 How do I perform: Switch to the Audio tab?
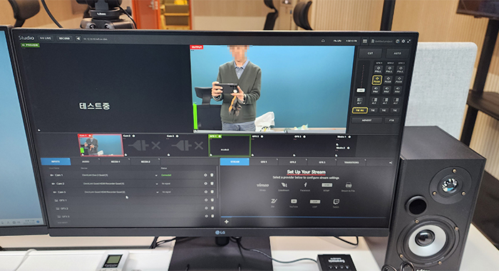click(x=86, y=161)
